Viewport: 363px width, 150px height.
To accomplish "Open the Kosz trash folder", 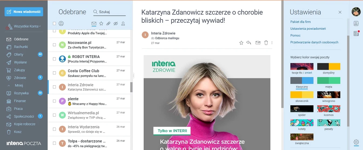I will pyautogui.click(x=18, y=132).
